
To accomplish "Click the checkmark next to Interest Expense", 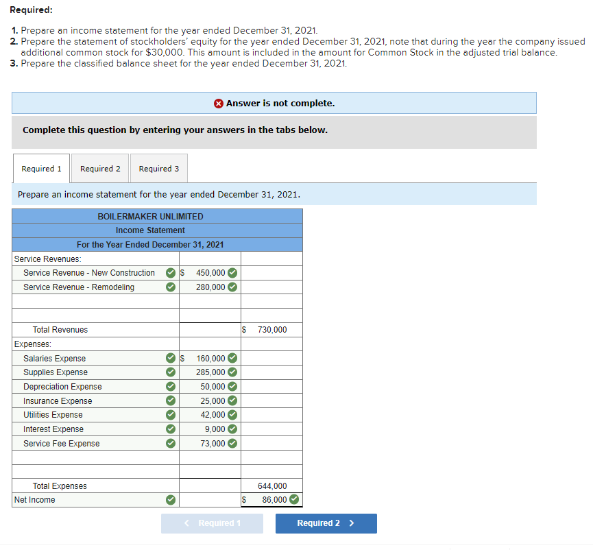I will tap(170, 429).
